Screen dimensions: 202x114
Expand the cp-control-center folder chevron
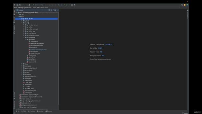24,25
